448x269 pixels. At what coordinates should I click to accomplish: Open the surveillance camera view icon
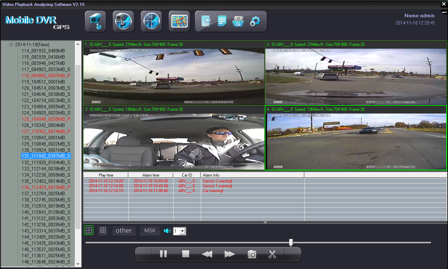(96, 21)
